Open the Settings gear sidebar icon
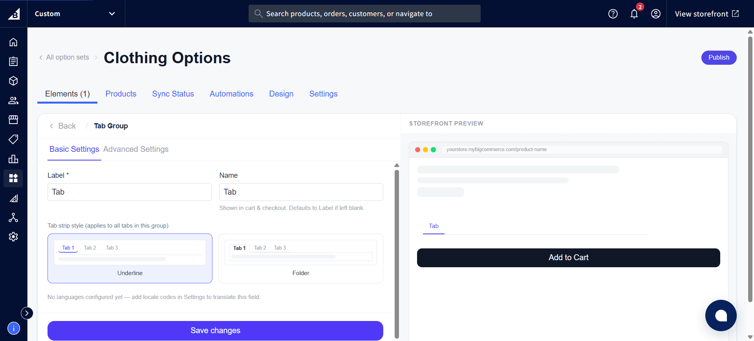 pyautogui.click(x=13, y=237)
